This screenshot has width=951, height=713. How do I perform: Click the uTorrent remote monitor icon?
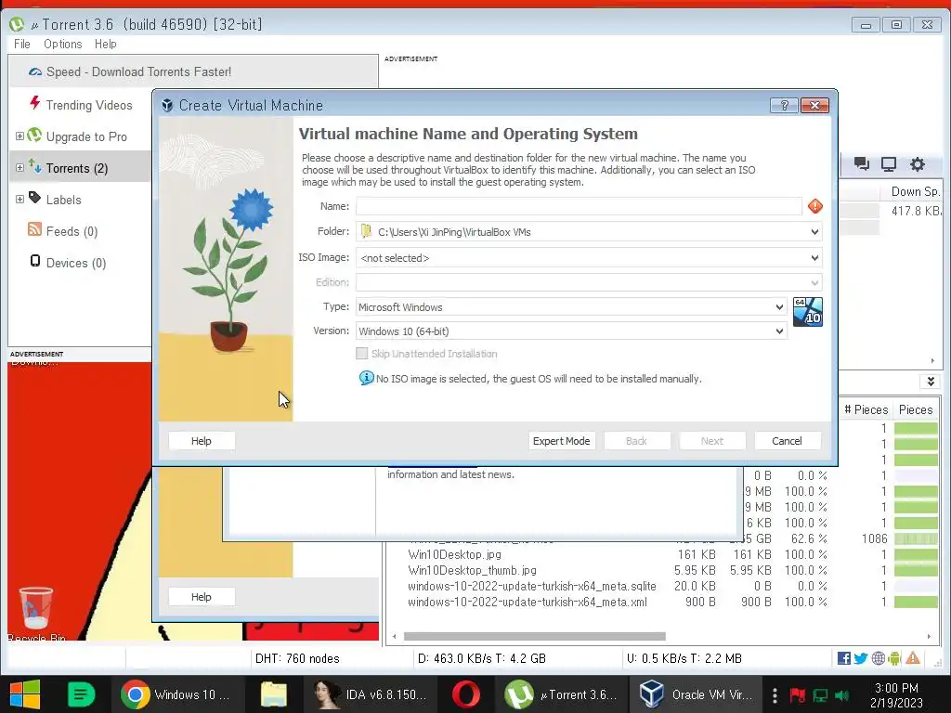889,163
